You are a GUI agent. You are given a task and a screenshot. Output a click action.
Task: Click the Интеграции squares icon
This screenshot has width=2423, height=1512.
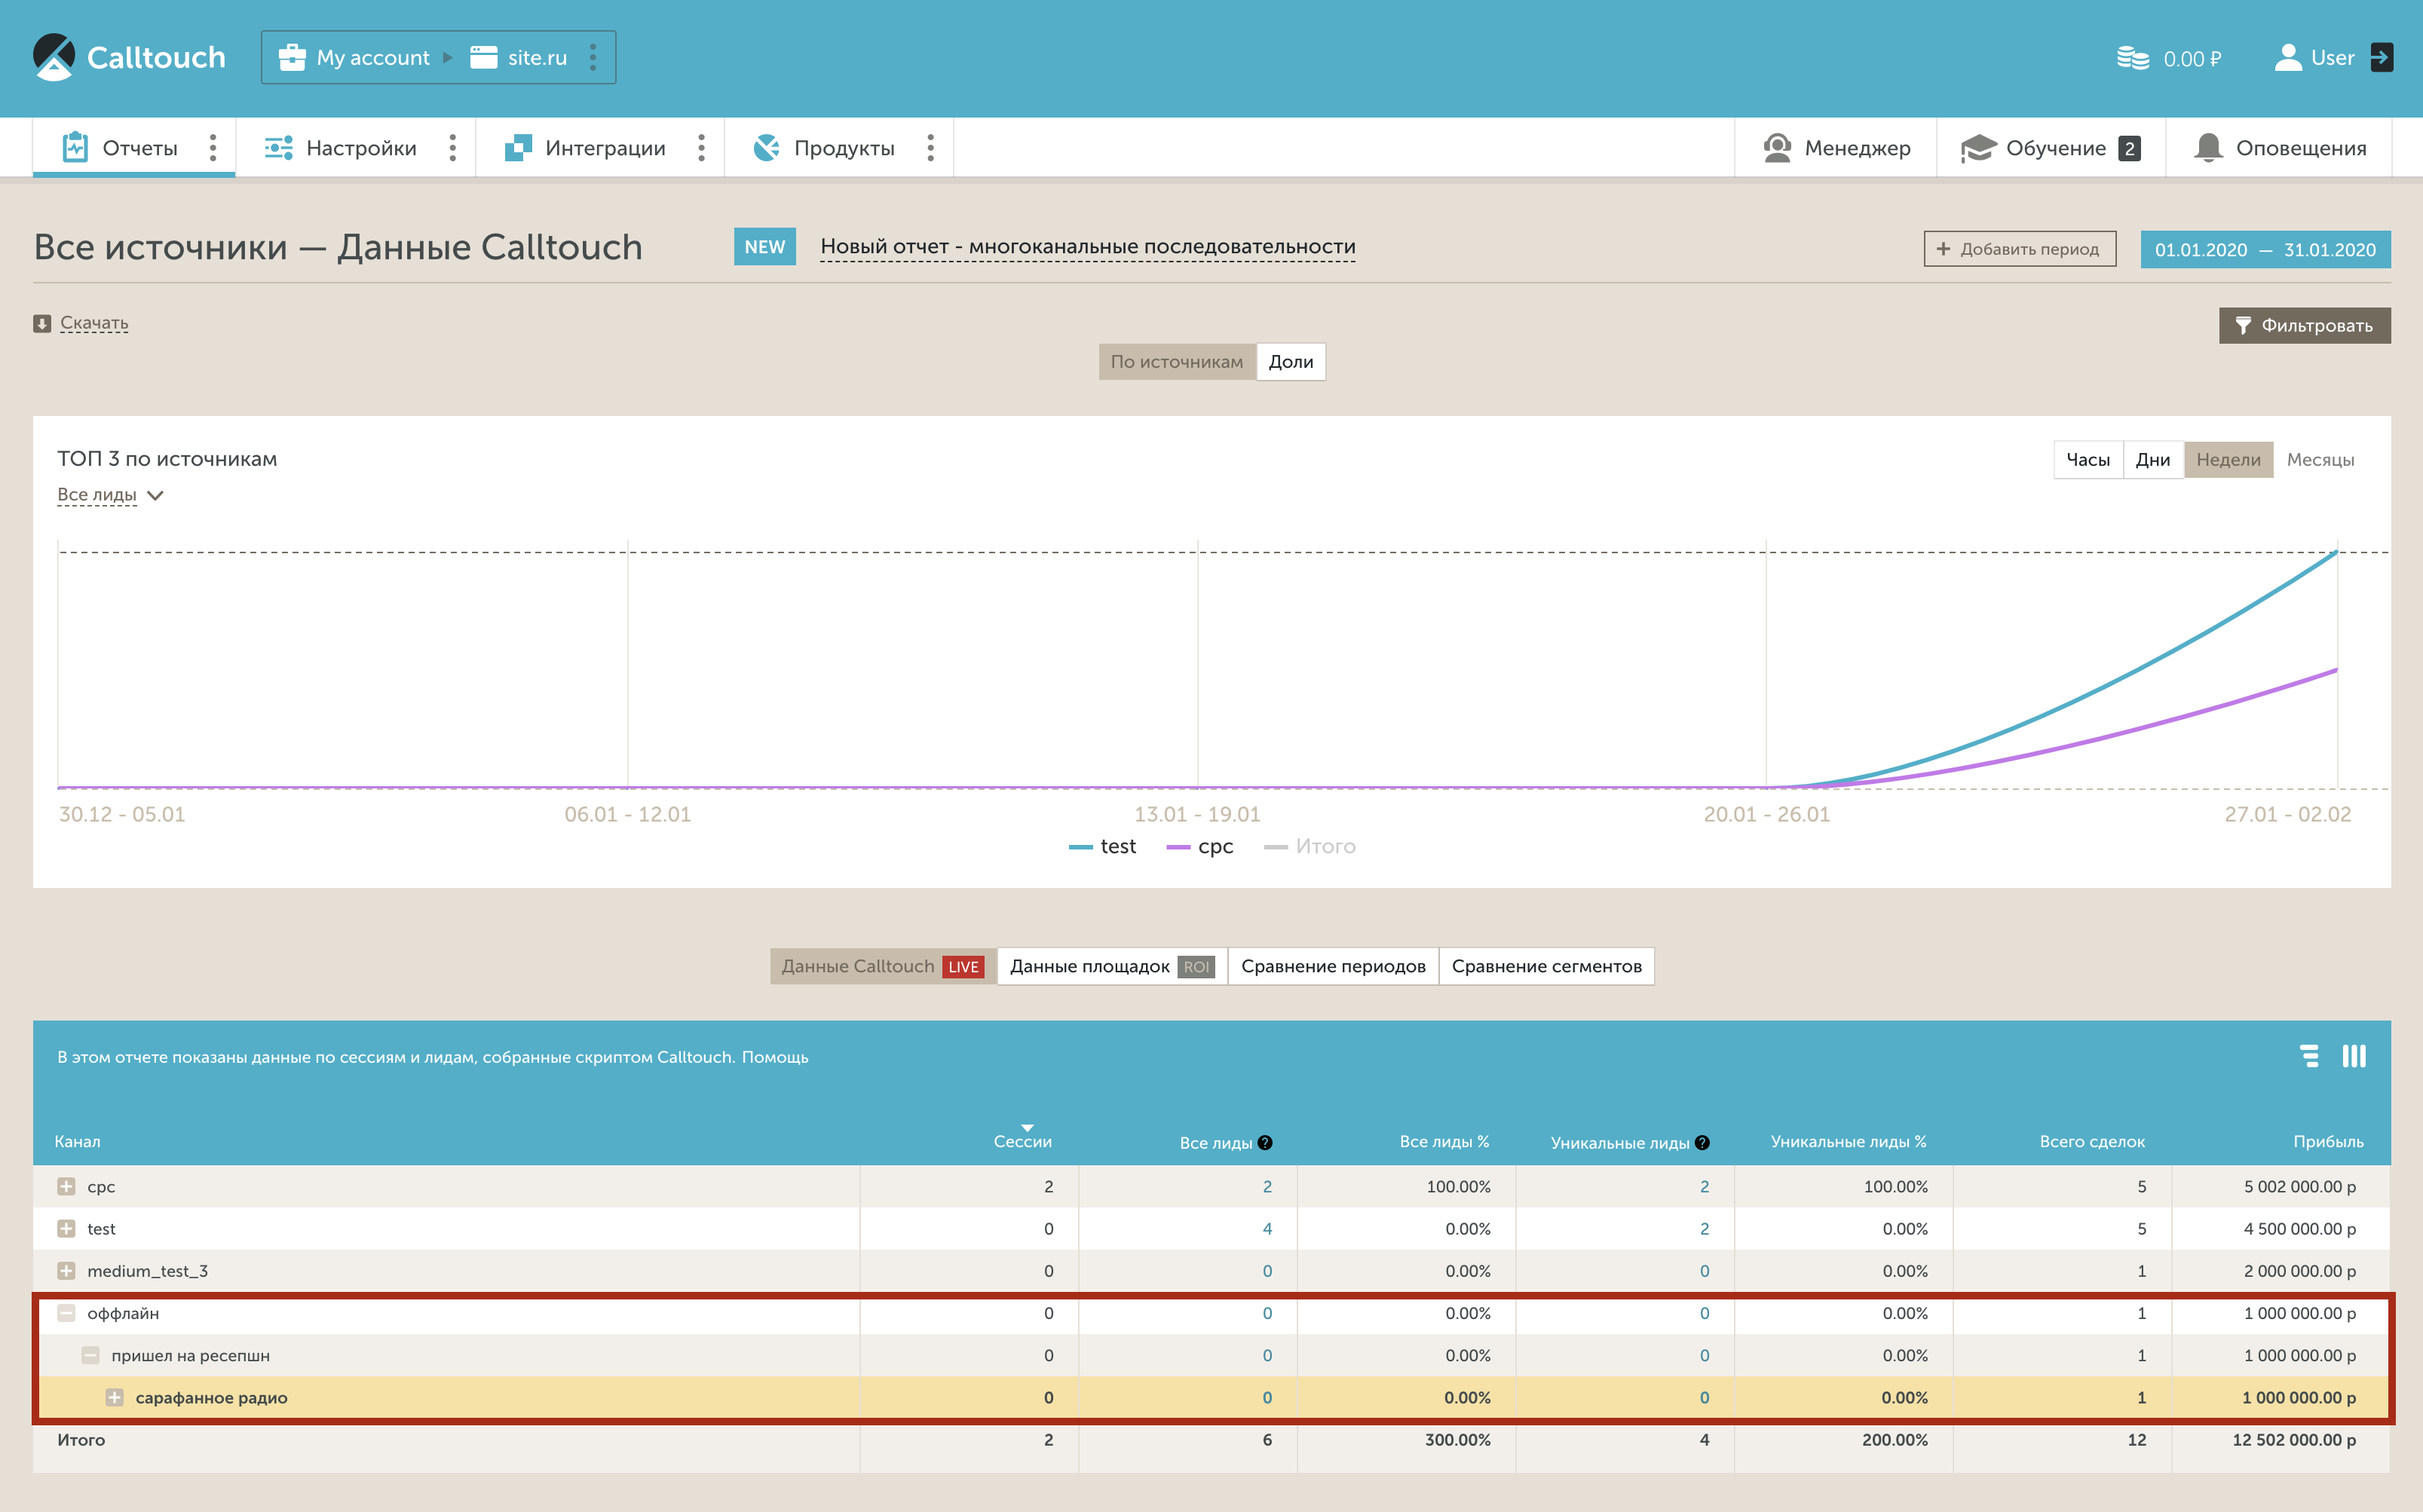coord(518,148)
